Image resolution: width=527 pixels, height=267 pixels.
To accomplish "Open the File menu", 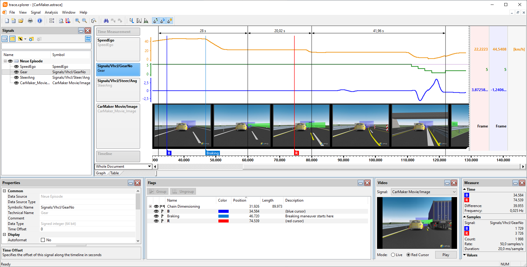I will tap(12, 12).
